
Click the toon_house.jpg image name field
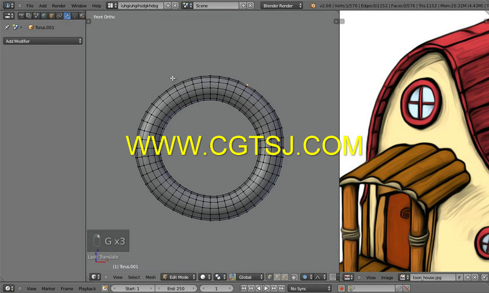pyautogui.click(x=433, y=277)
